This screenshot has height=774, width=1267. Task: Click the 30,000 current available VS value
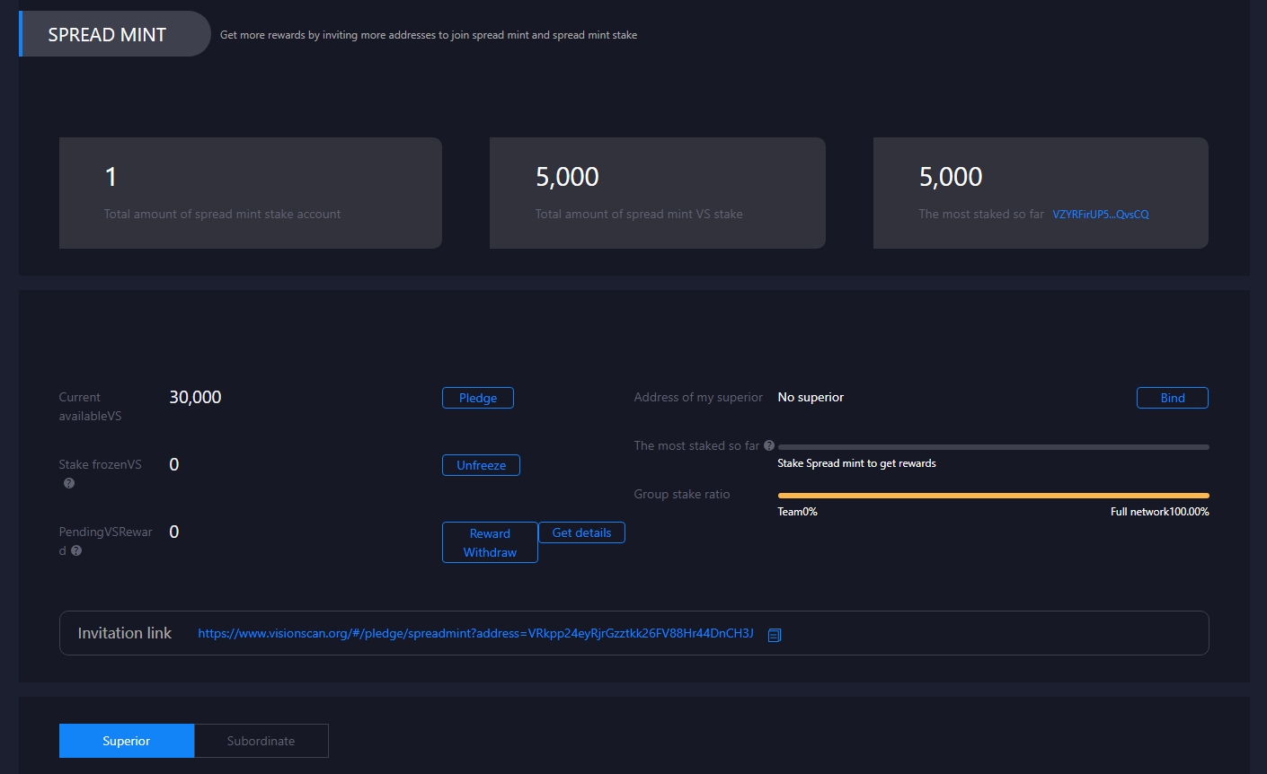tap(195, 397)
